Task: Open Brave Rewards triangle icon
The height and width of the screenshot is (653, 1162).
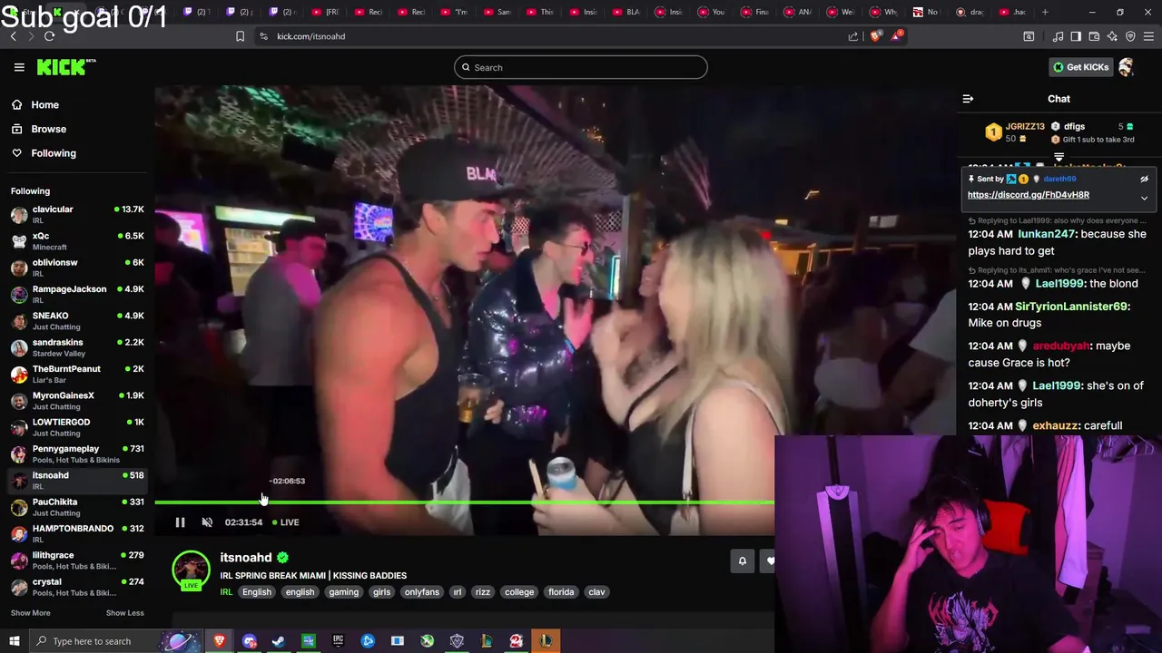Action: [x=898, y=35]
